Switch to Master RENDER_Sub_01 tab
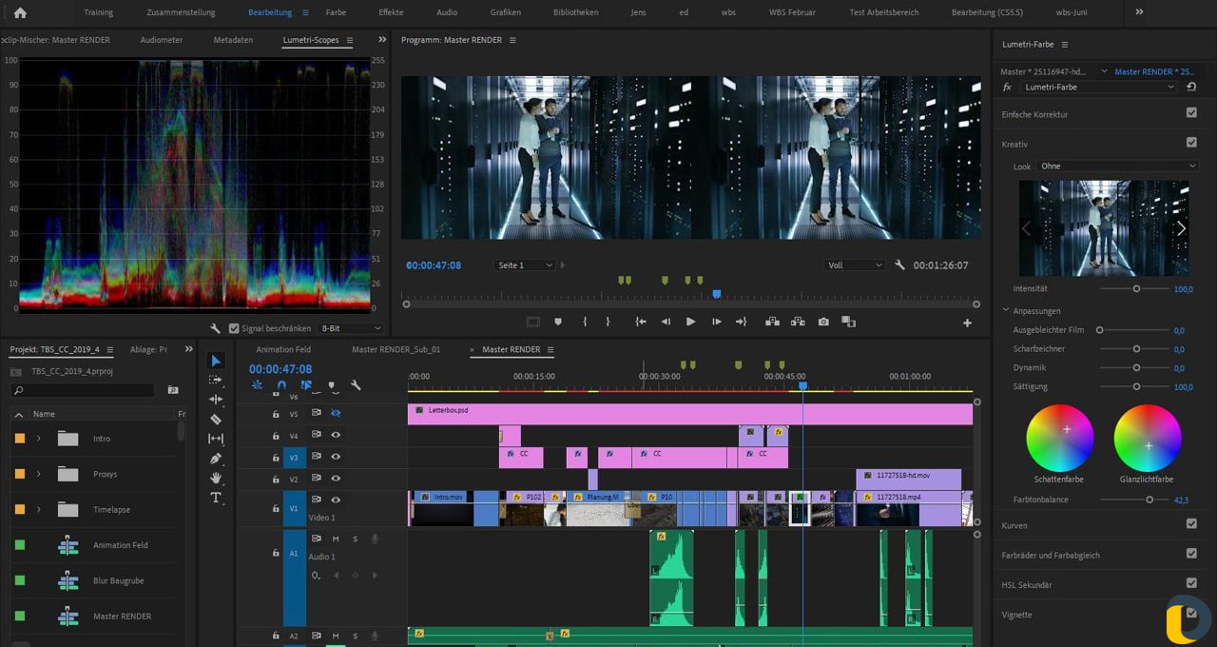The image size is (1217, 647). click(396, 349)
